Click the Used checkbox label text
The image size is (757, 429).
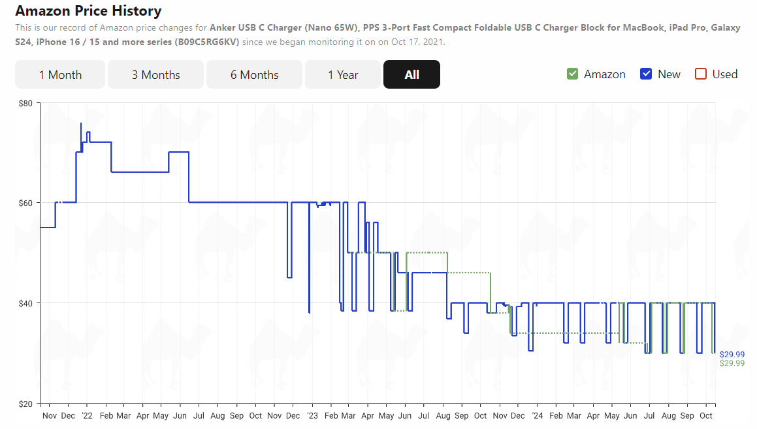[724, 74]
